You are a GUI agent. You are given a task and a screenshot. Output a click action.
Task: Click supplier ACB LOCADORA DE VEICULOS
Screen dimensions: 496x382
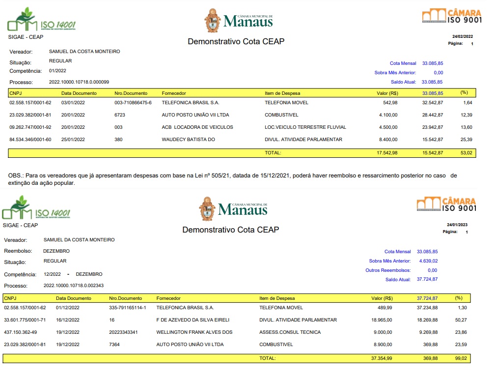point(197,127)
